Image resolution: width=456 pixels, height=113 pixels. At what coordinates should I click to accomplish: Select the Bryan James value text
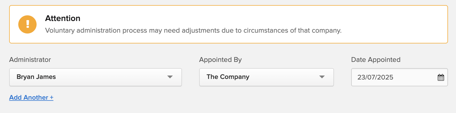coord(36,77)
